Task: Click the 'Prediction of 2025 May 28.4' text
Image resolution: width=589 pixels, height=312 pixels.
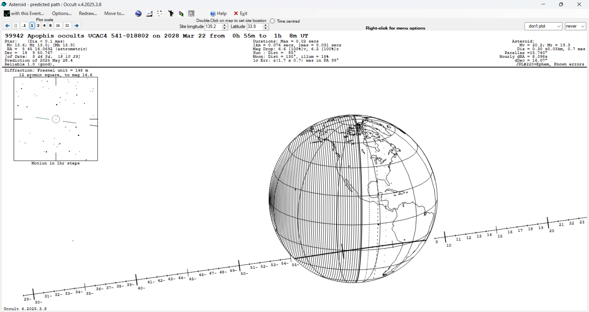Action: pyautogui.click(x=39, y=61)
